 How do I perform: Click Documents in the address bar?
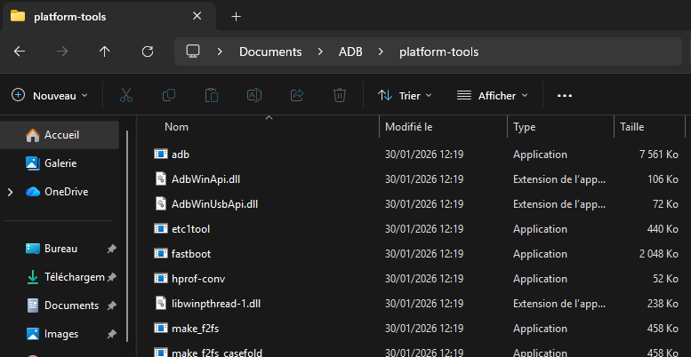[270, 52]
